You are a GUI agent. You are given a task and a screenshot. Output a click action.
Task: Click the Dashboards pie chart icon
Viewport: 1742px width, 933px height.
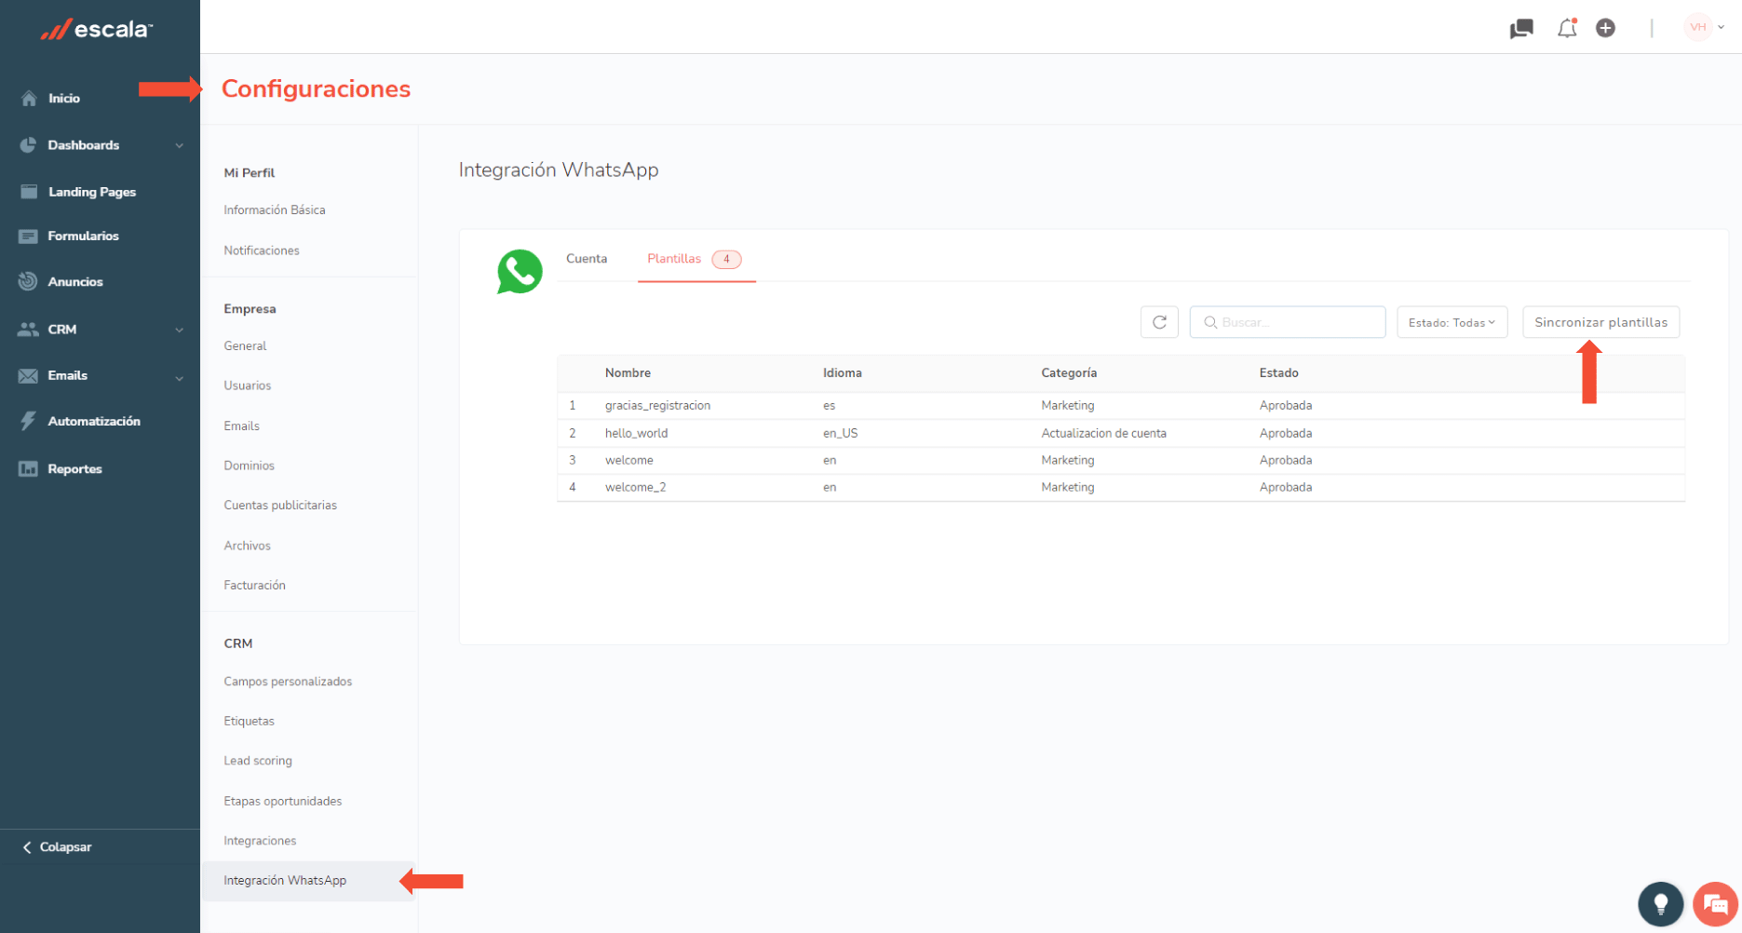28,145
